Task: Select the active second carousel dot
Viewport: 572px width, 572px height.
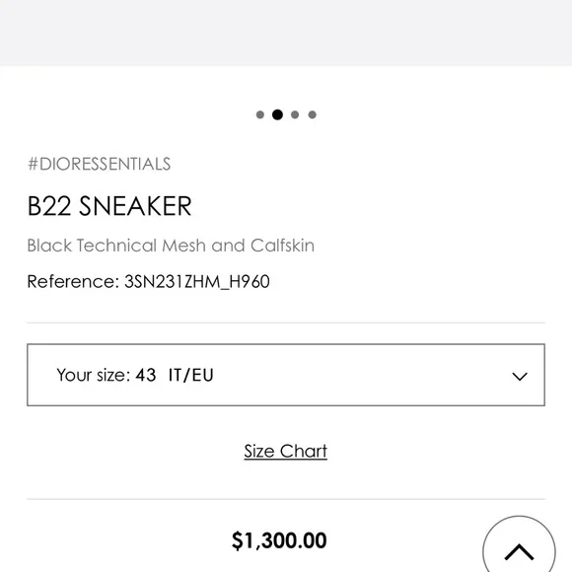Action: point(277,114)
